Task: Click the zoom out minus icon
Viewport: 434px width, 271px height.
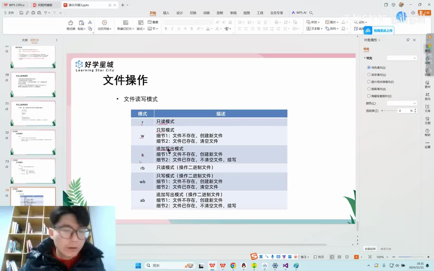Action: click(394, 257)
